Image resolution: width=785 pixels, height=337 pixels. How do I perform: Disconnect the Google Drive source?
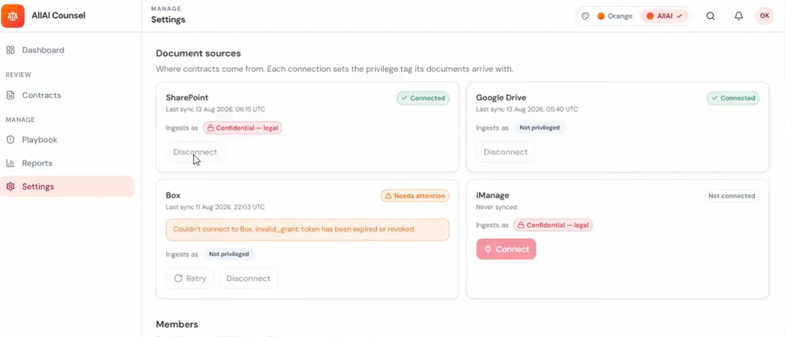tap(505, 152)
